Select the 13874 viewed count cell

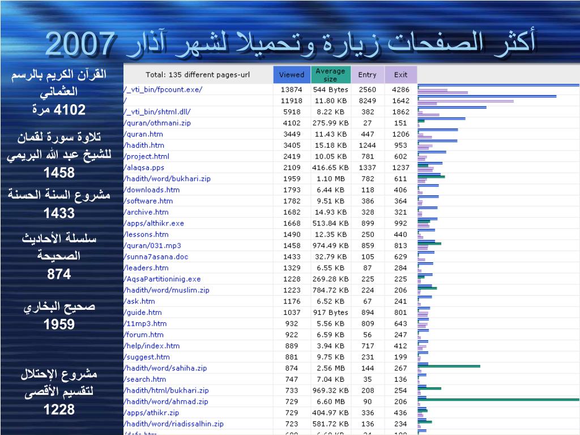pos(292,89)
